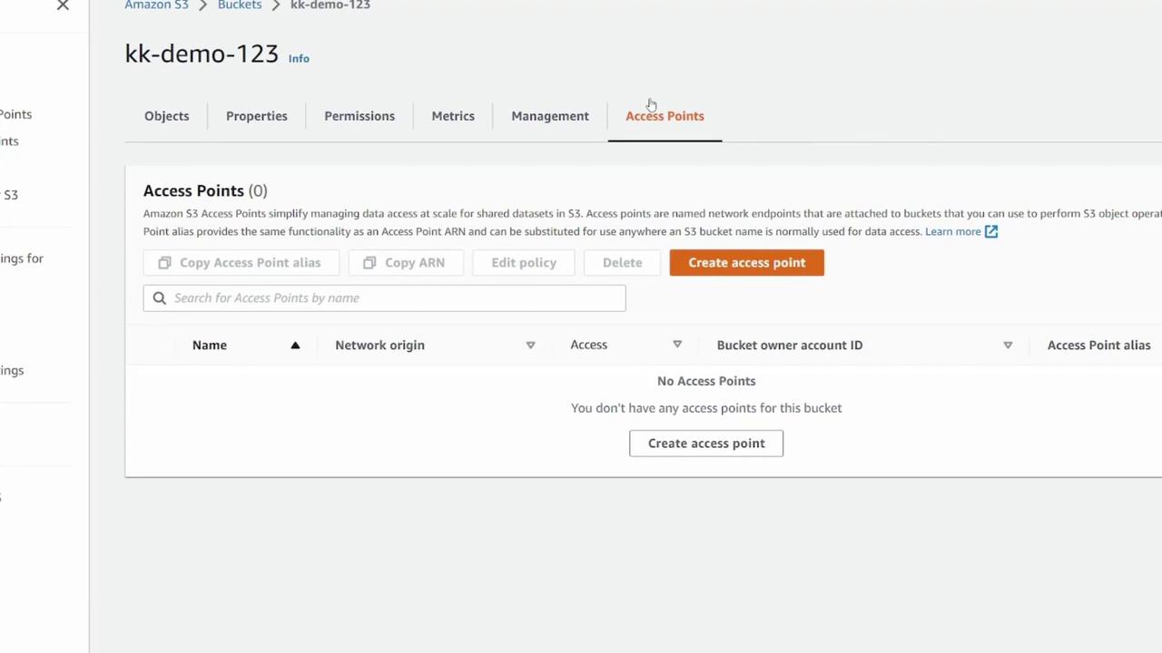Close the left navigation panel

pos(63,5)
